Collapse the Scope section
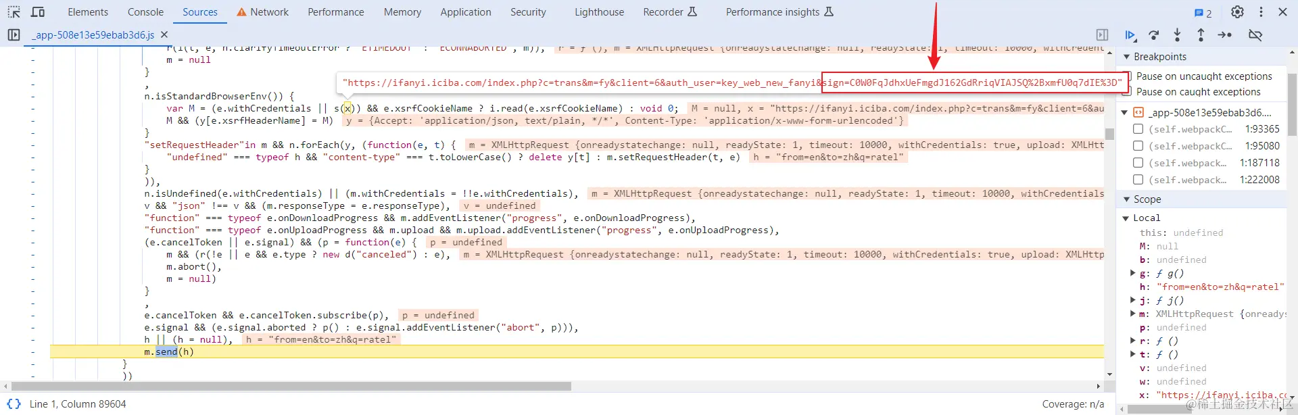The image size is (1298, 415). click(1127, 199)
